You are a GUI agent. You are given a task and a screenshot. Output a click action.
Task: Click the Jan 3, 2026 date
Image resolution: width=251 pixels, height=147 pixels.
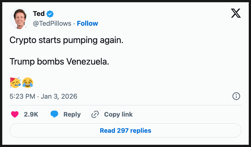point(59,96)
